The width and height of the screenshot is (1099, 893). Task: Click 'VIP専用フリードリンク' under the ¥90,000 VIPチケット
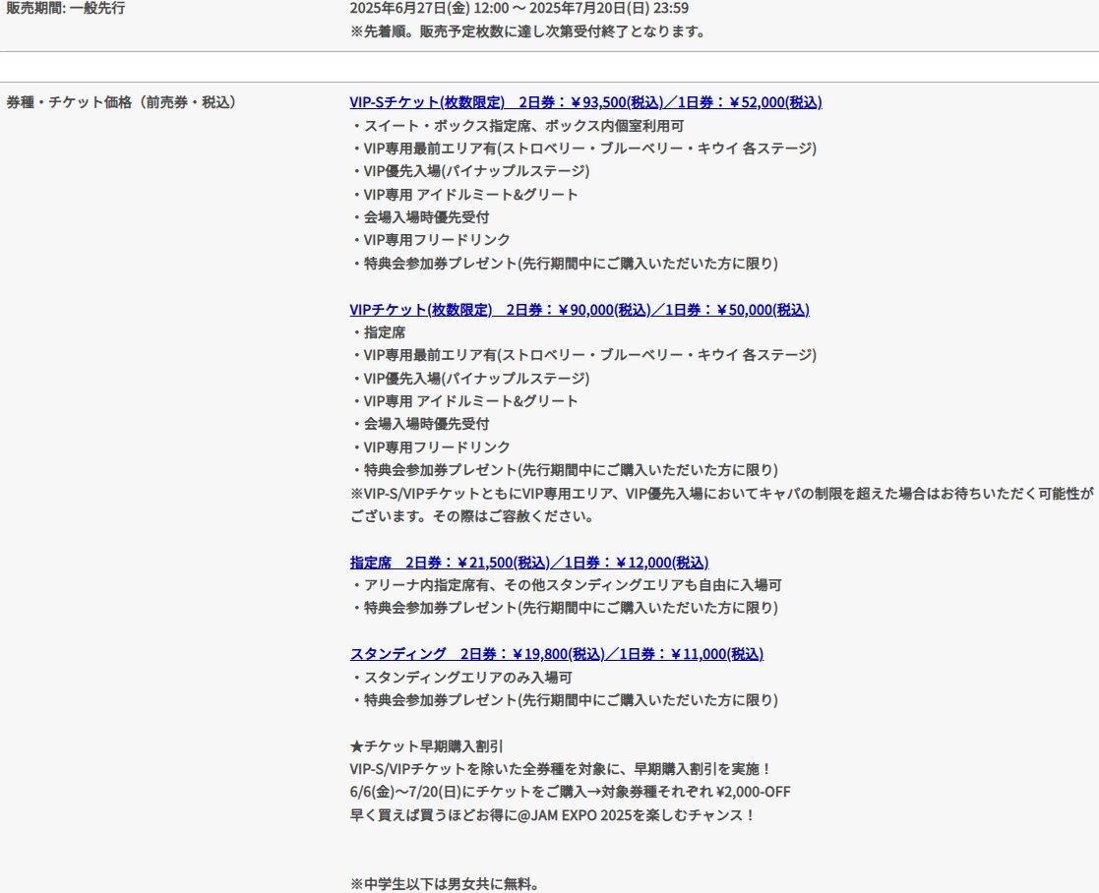[x=430, y=446]
